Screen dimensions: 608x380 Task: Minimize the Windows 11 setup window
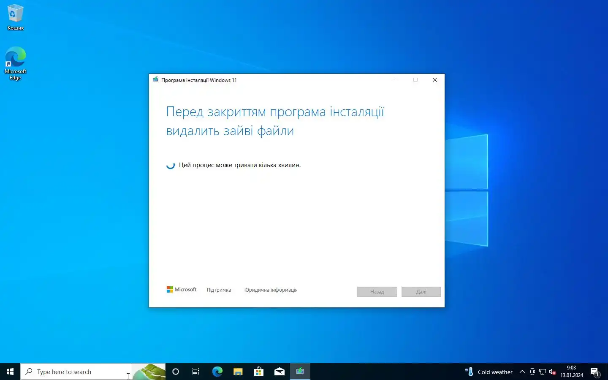pyautogui.click(x=396, y=80)
